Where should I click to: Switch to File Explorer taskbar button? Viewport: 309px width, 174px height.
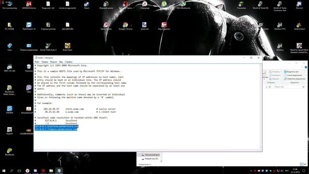click(x=51, y=171)
